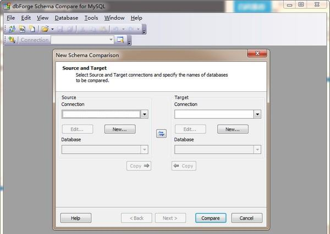Click the Compare button

click(x=211, y=218)
